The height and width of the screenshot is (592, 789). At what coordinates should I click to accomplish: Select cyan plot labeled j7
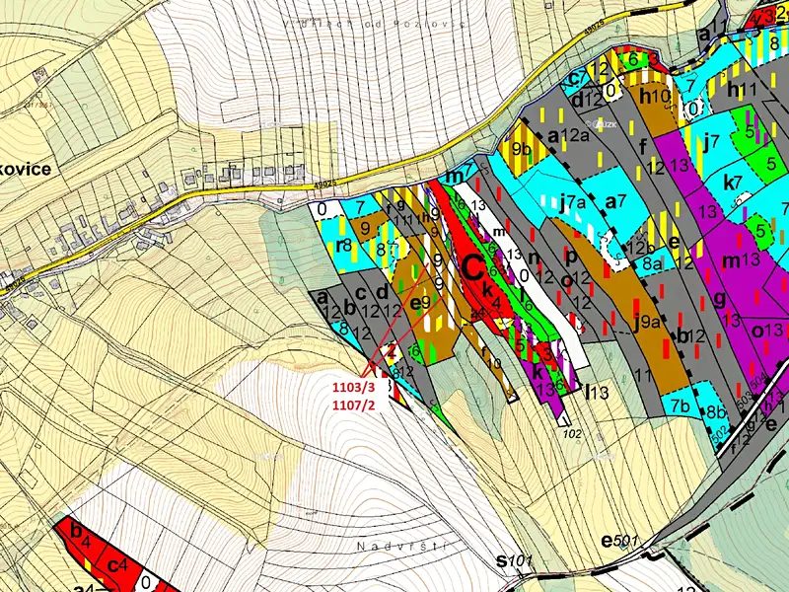click(x=713, y=144)
